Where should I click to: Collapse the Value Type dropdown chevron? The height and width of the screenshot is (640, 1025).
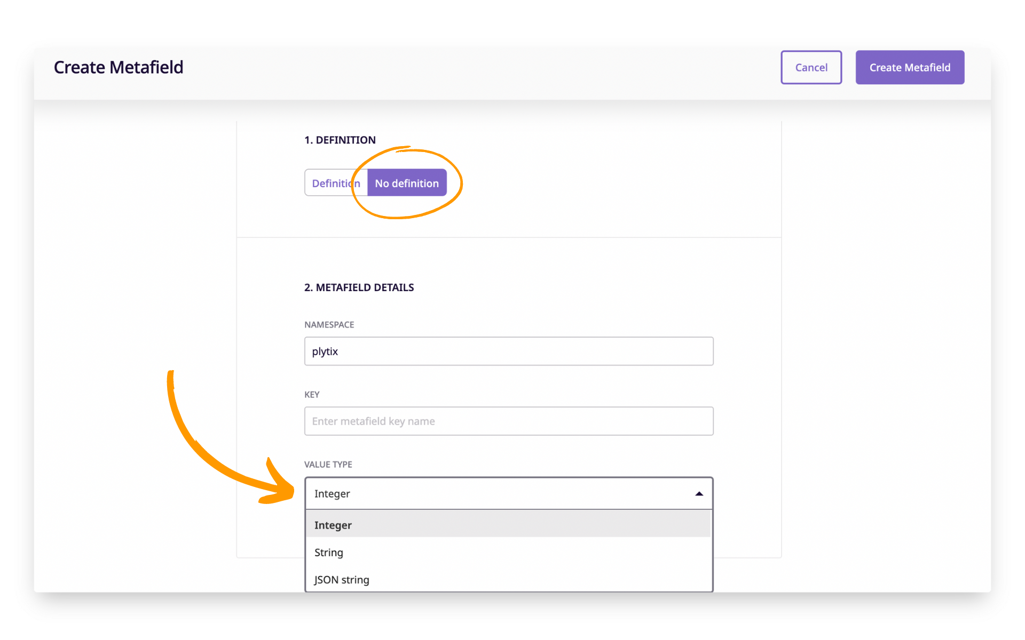[699, 493]
